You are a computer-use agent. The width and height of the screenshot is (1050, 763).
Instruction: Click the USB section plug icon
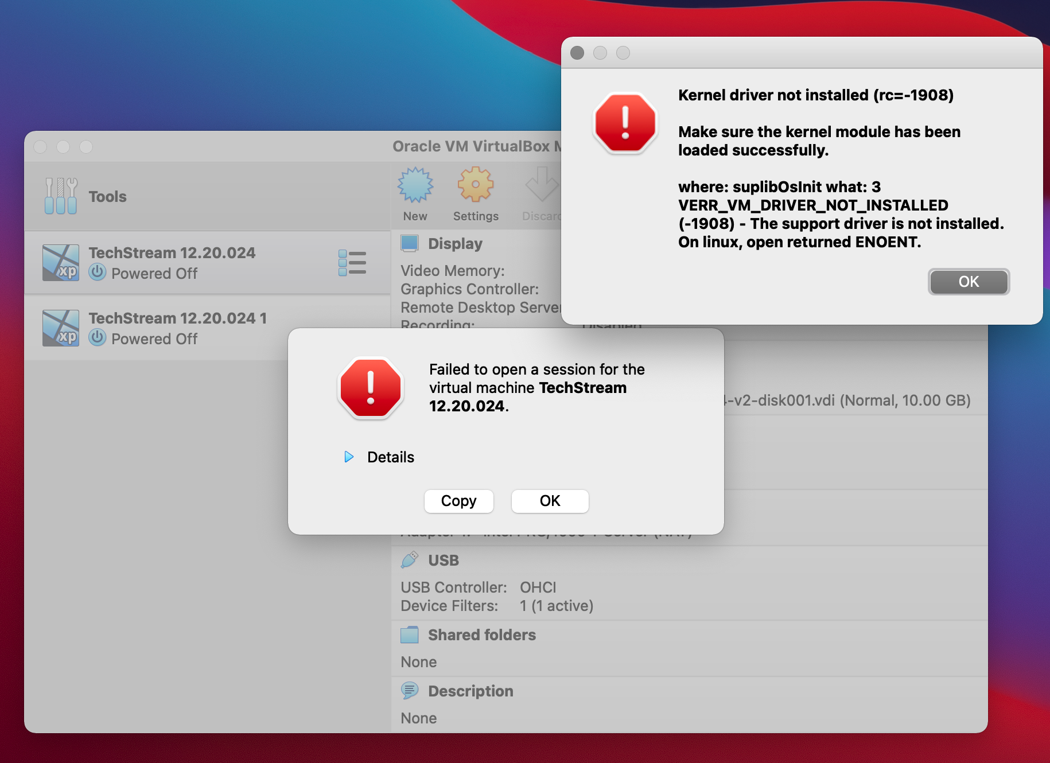click(x=410, y=560)
